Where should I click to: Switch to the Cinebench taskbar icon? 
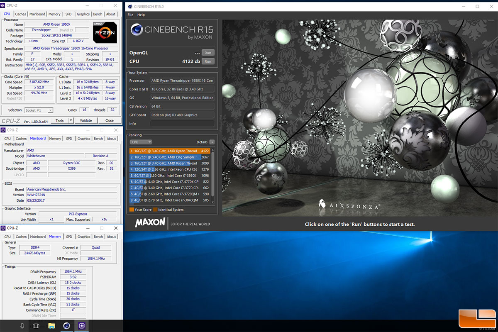(66, 326)
